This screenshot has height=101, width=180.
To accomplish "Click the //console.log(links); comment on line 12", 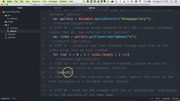I will pyautogui.click(x=72, y=41).
